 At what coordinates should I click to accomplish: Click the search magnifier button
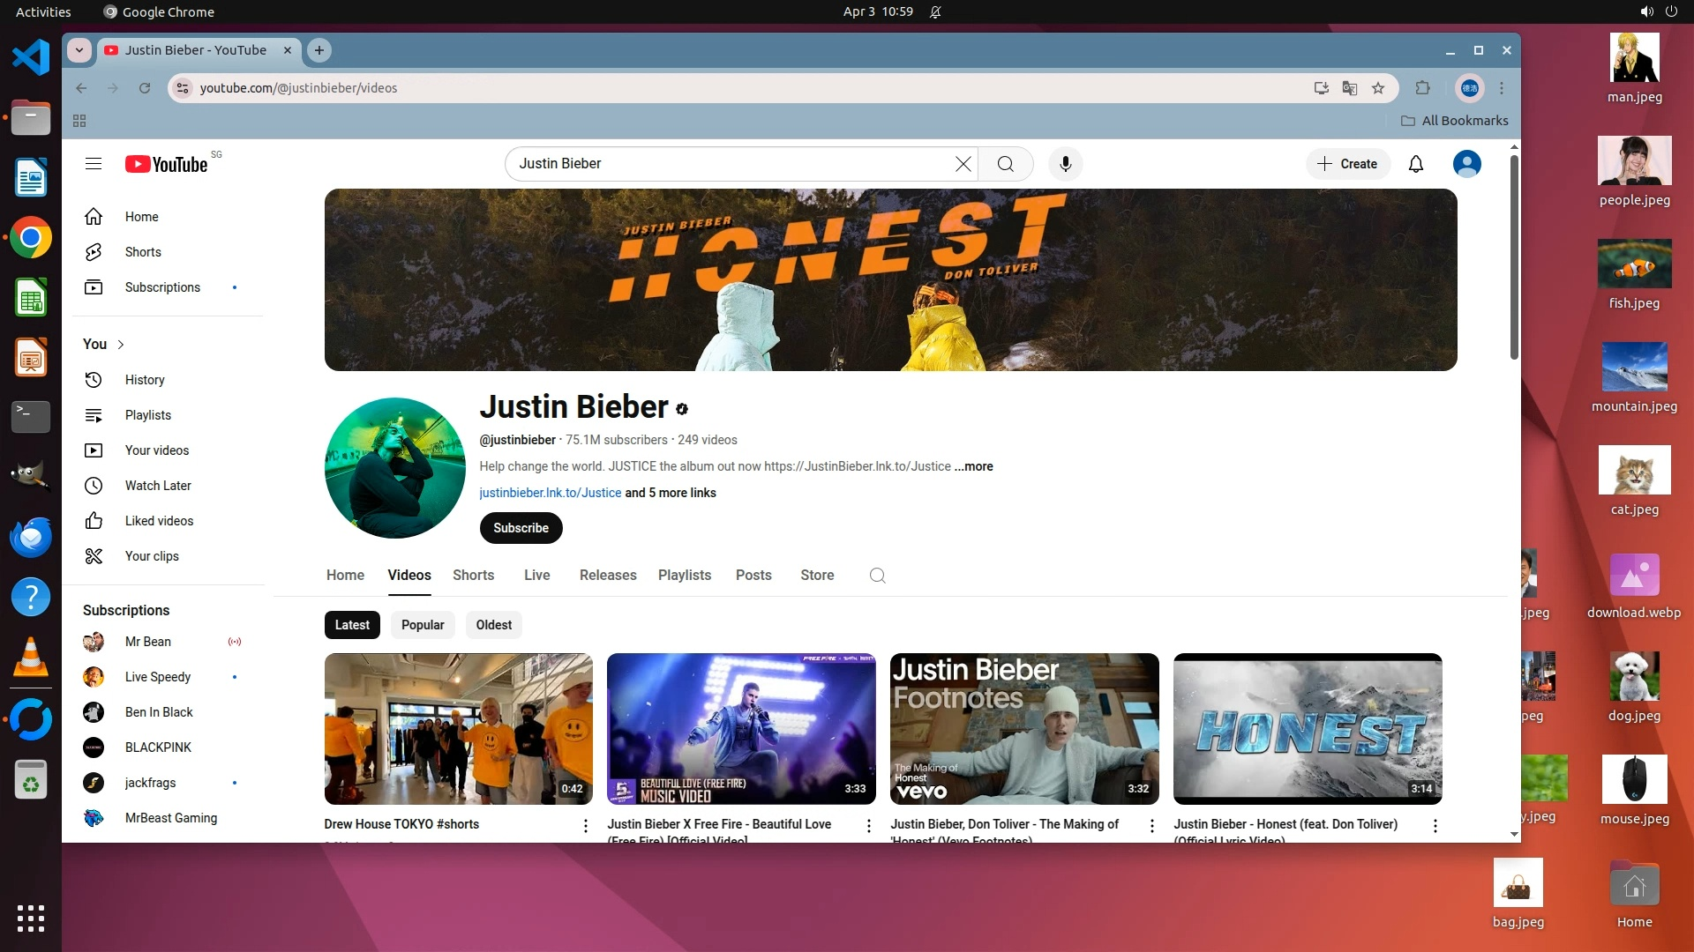(x=1005, y=164)
